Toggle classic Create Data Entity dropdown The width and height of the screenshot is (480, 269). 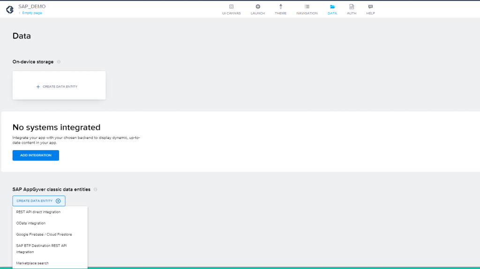[x=39, y=201]
